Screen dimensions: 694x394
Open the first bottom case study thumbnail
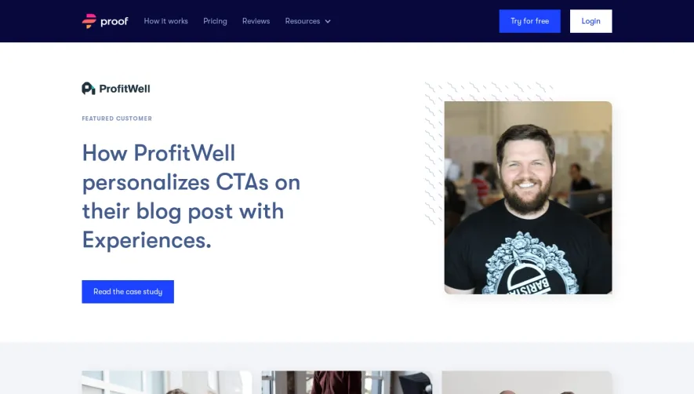[x=167, y=382]
